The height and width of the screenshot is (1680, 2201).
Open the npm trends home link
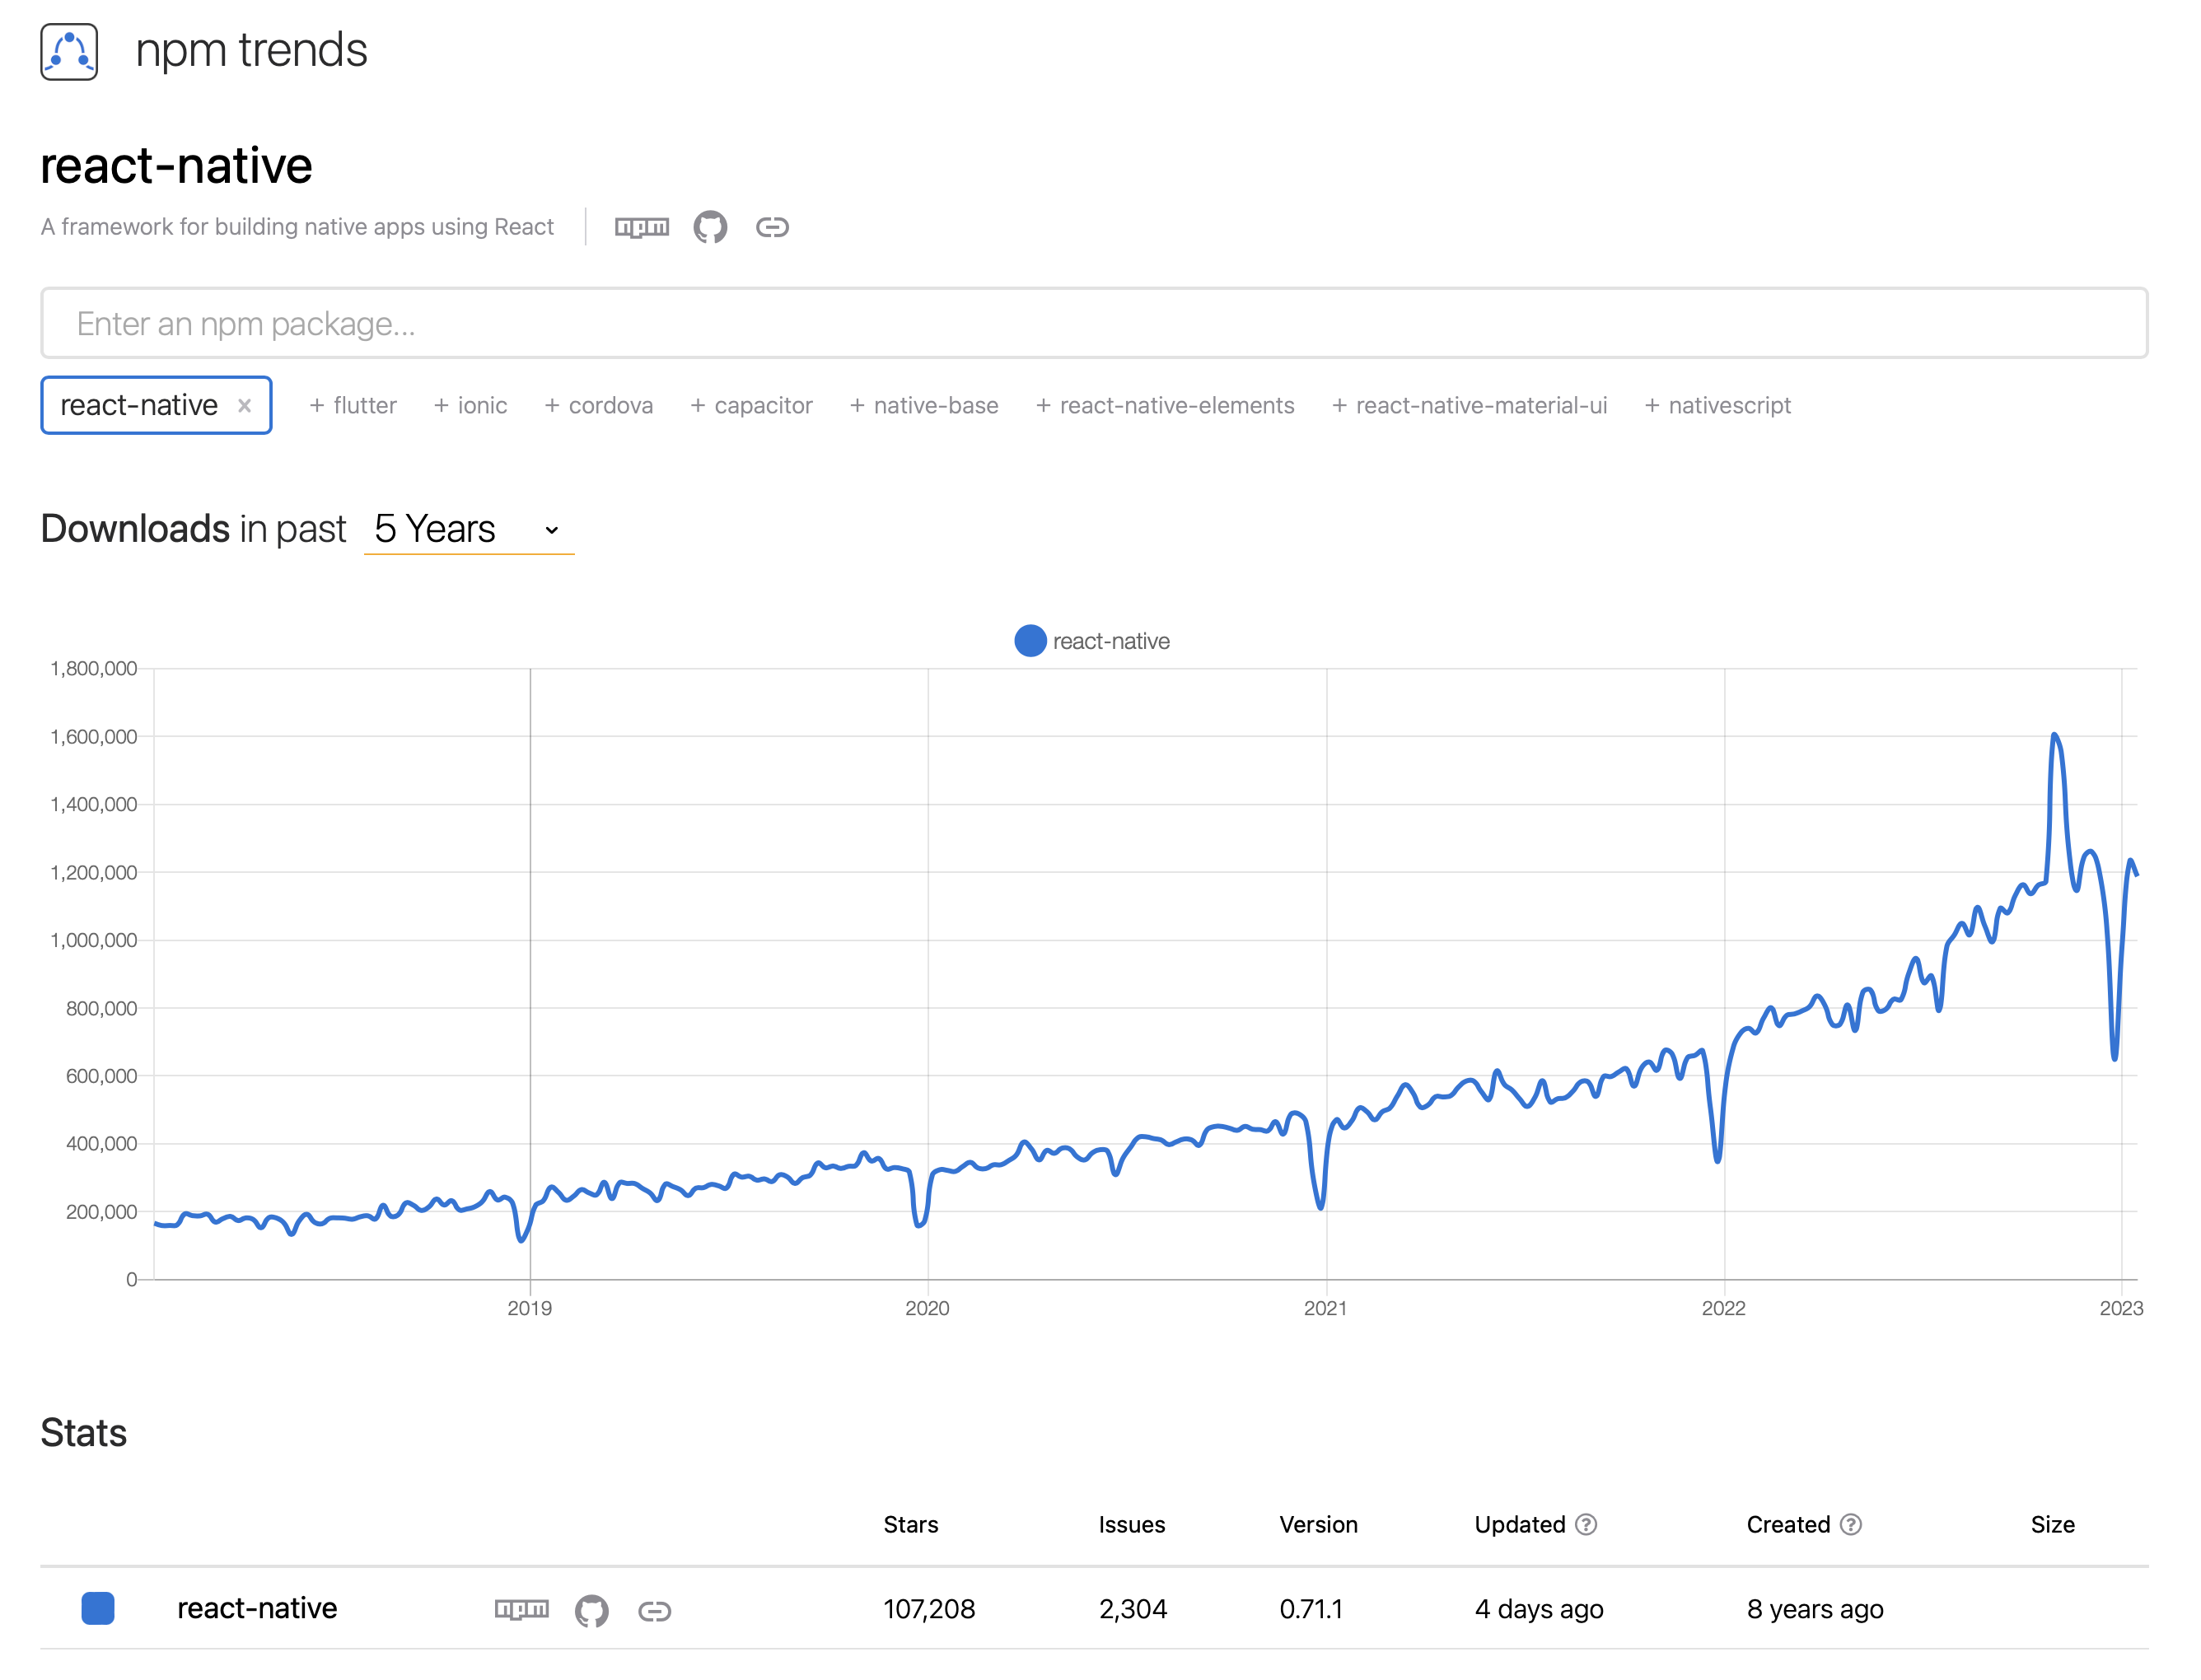tap(251, 50)
